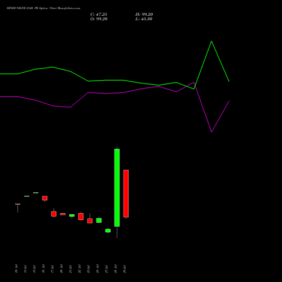
Task: Click the 16 Jul date label
Action: pos(43,269)
